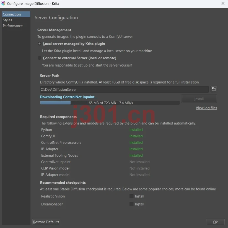
Task: Click DreamShaper checkpoint name
Action: (52, 204)
